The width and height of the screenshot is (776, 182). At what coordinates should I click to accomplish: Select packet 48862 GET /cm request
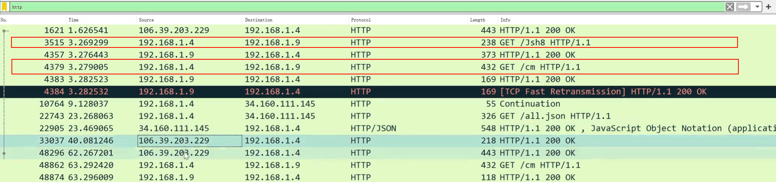[388, 165]
